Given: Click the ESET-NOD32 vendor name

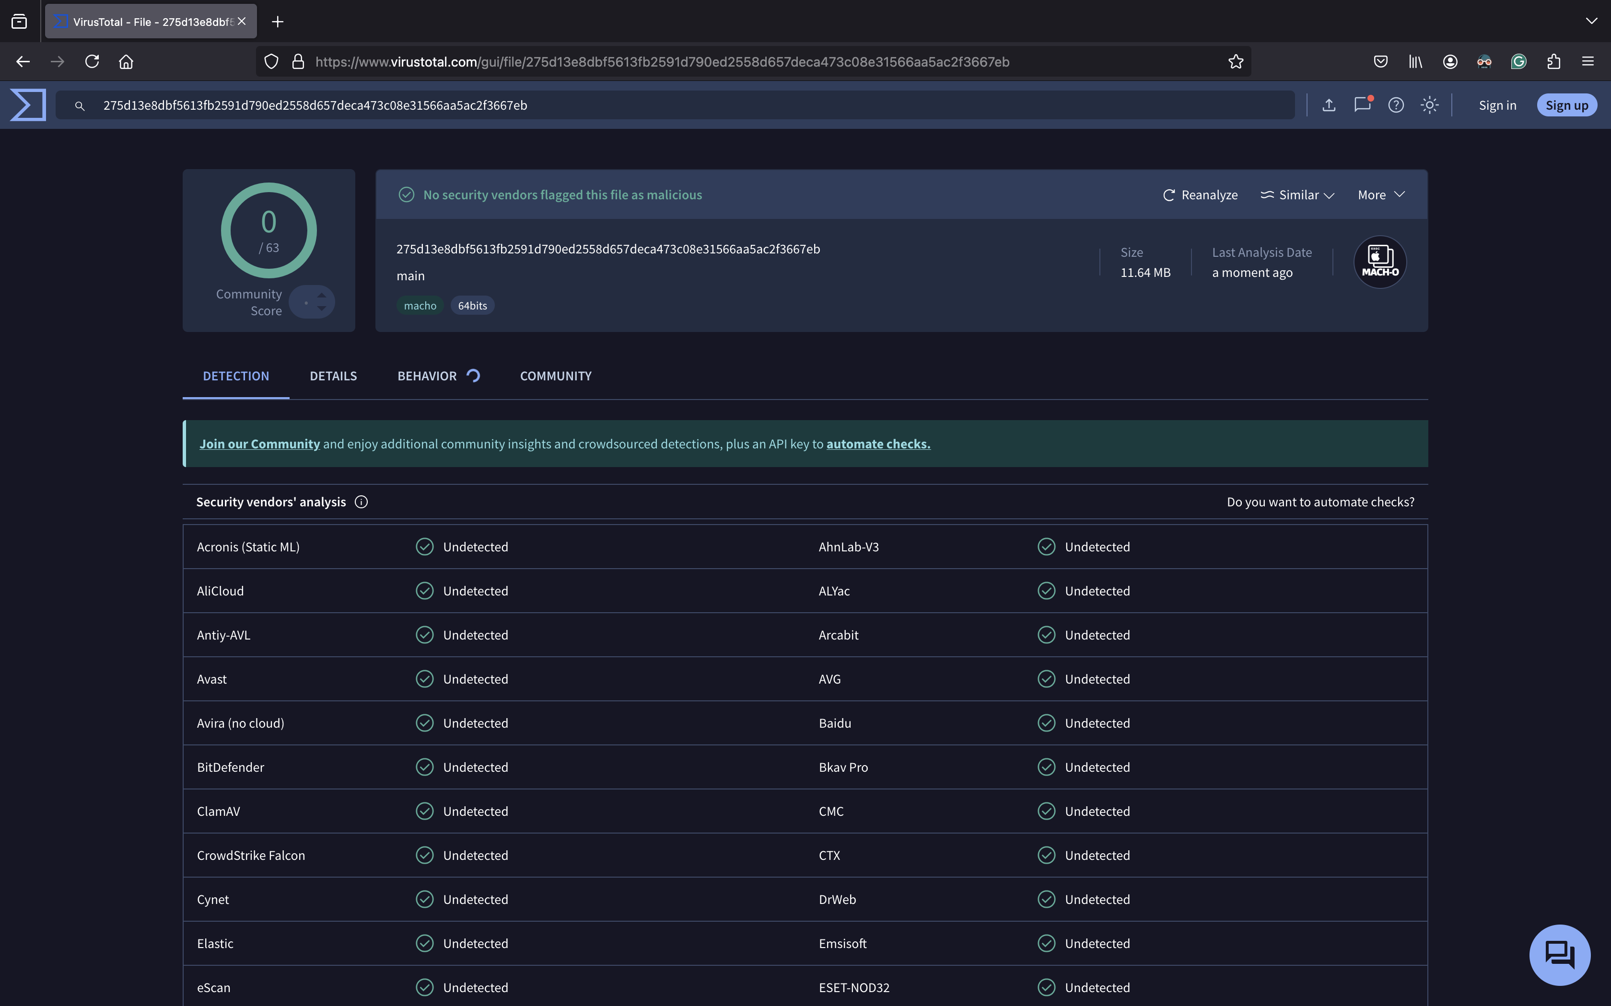Looking at the screenshot, I should [x=853, y=988].
